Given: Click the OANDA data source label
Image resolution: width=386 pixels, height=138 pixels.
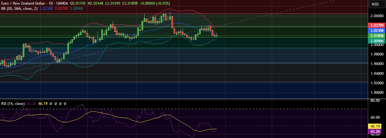Looking at the screenshot, I should click(x=62, y=3).
